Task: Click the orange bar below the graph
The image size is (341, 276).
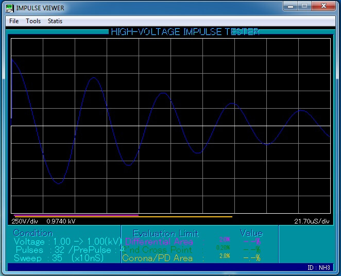Action: tap(185, 217)
